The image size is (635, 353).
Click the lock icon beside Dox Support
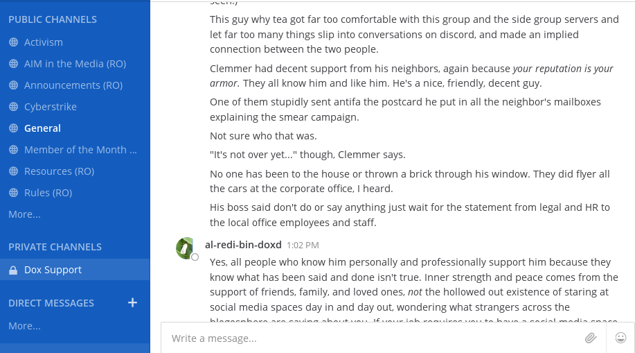[x=13, y=270]
